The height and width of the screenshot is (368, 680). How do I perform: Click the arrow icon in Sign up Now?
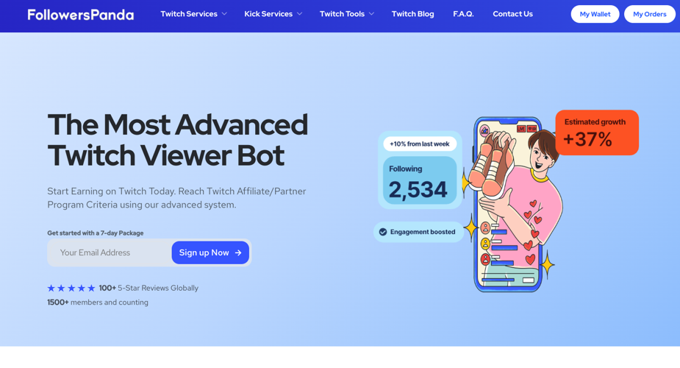[238, 252]
